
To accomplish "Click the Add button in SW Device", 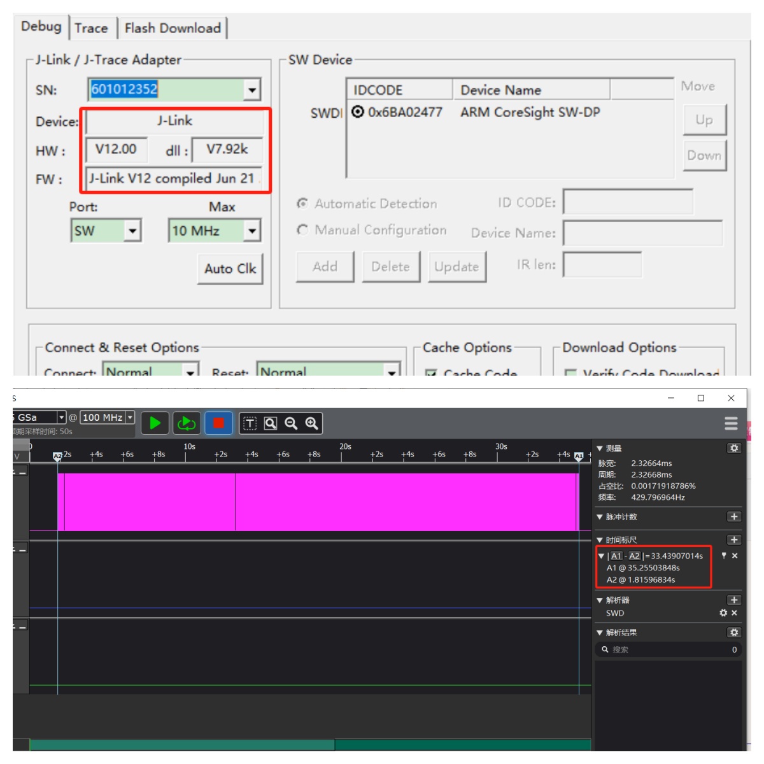I will [325, 266].
